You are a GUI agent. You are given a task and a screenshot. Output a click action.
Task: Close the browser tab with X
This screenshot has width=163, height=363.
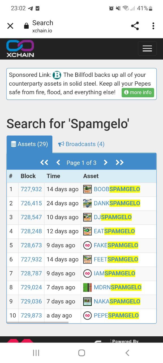coord(10,26)
